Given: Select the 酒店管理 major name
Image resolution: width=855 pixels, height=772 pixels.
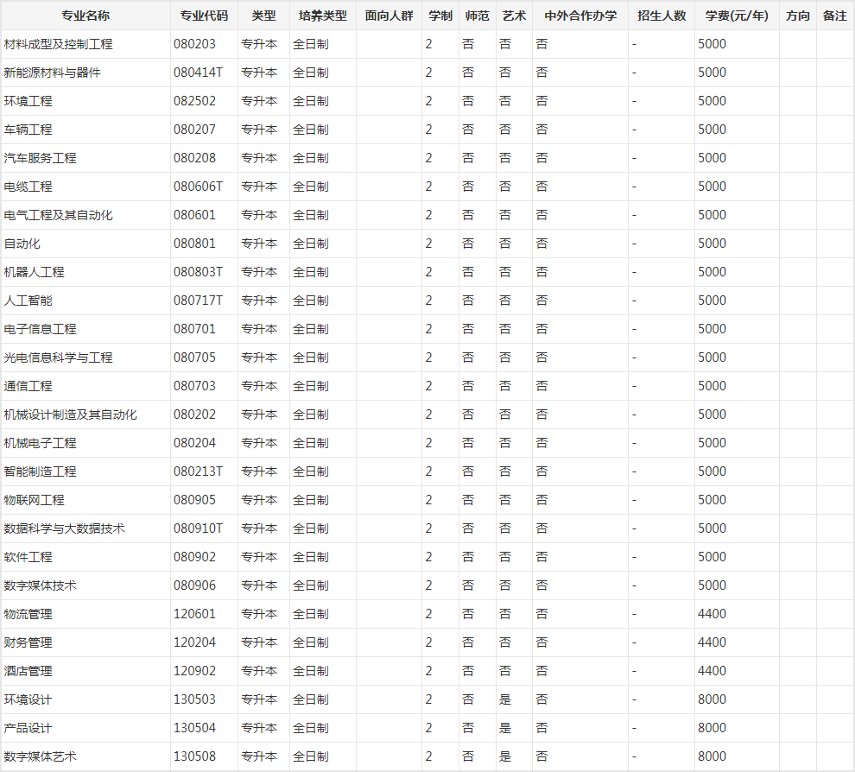Looking at the screenshot, I should [28, 671].
